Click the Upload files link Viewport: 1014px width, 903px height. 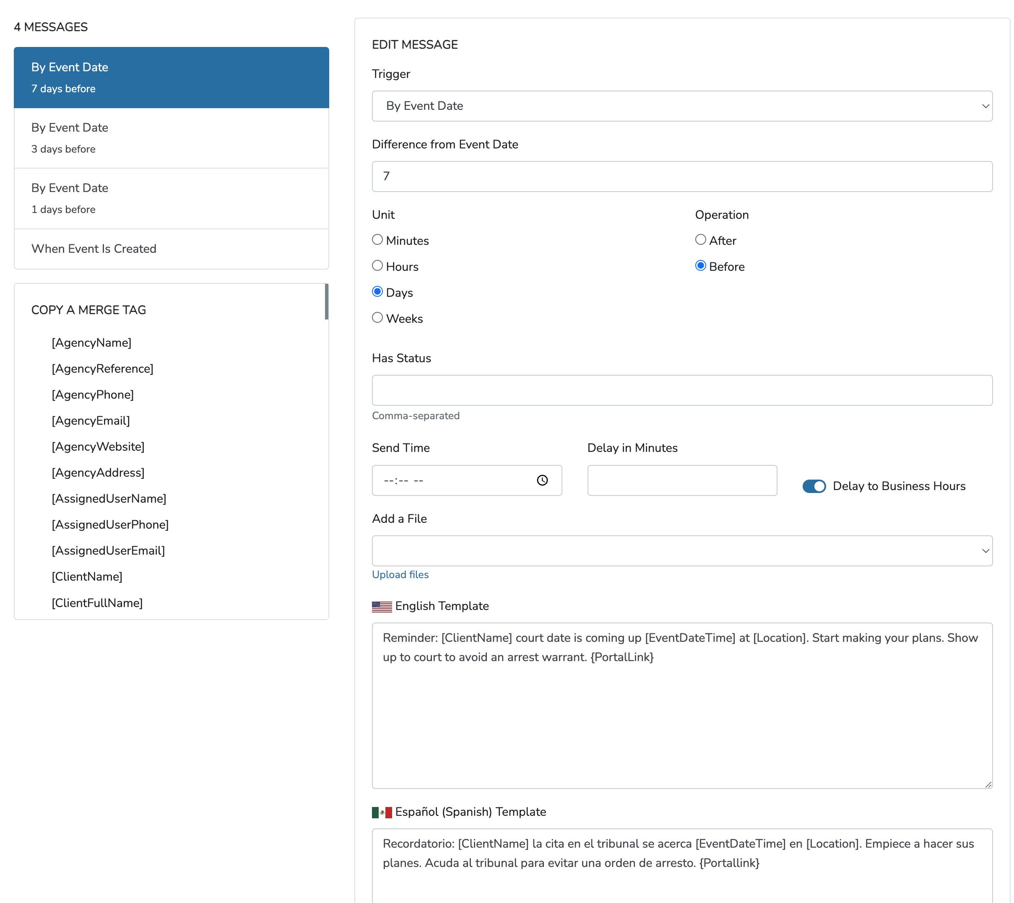[x=400, y=575]
